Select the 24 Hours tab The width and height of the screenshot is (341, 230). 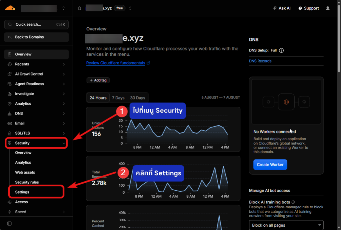[98, 98]
